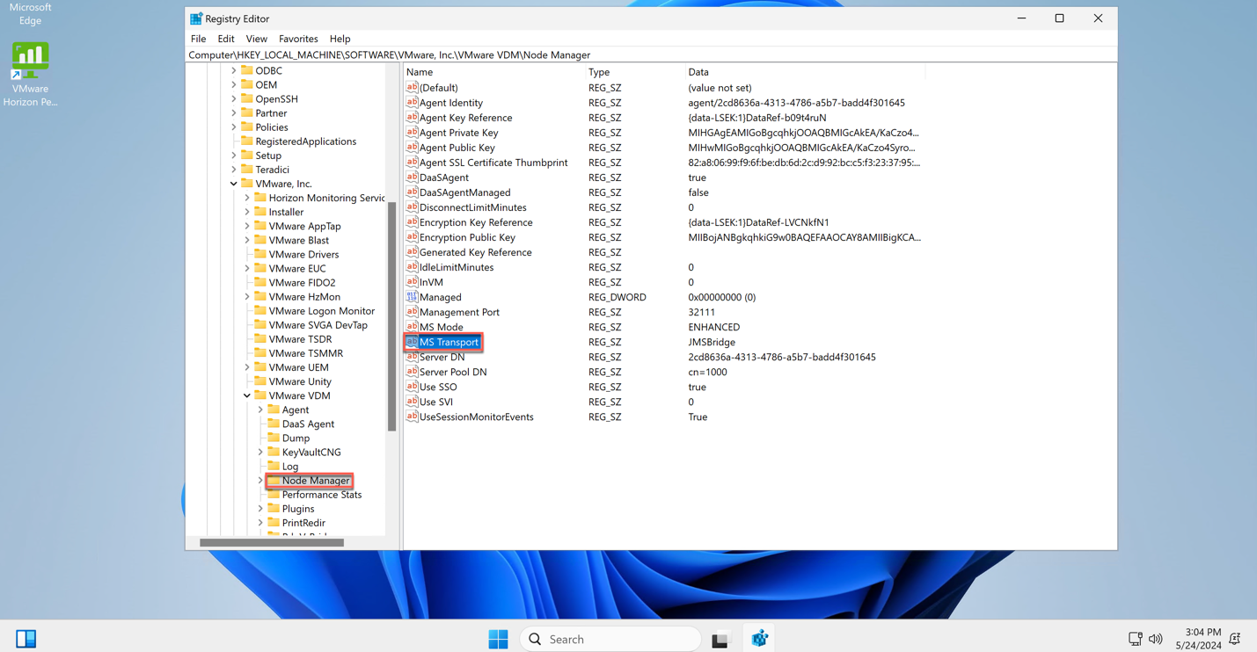
Task: Open VMware Horizon Performance desktop shortcut
Action: click(30, 75)
